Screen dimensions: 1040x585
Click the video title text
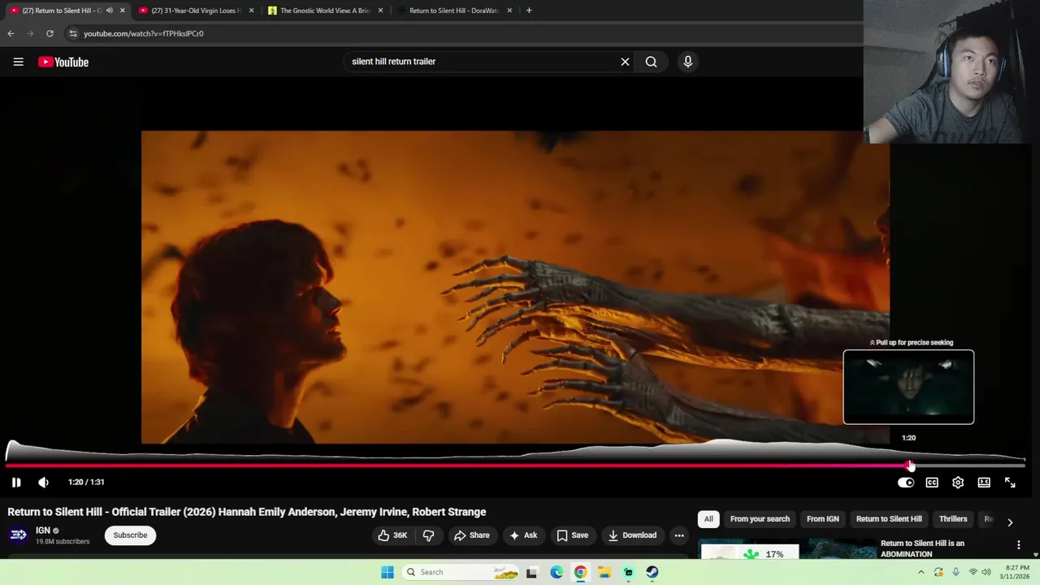(247, 512)
